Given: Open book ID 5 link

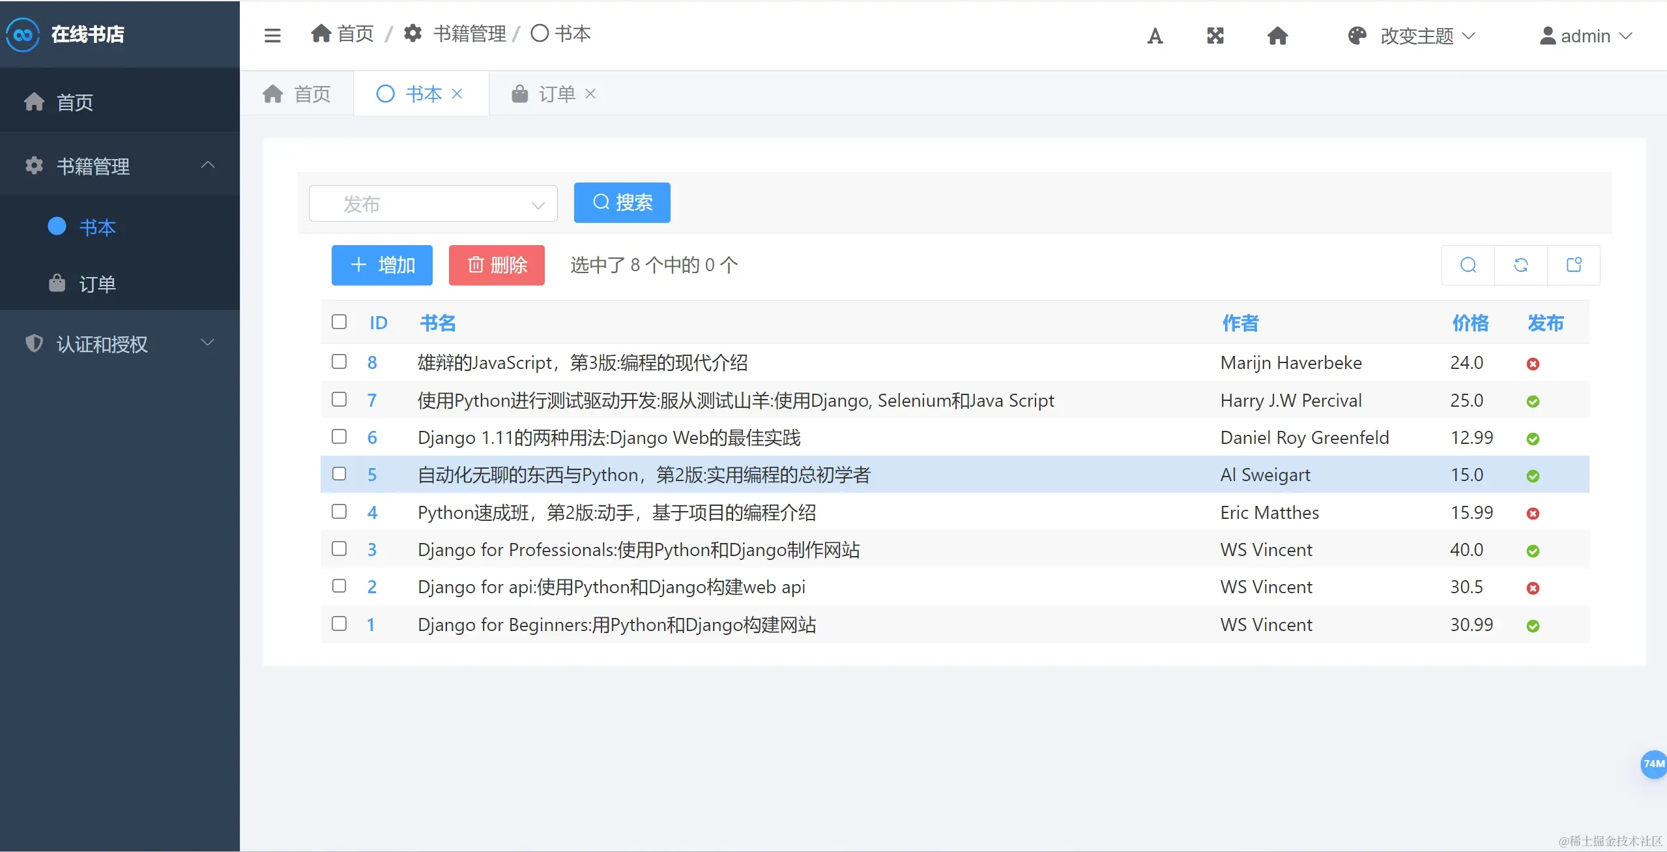Looking at the screenshot, I should click(372, 475).
